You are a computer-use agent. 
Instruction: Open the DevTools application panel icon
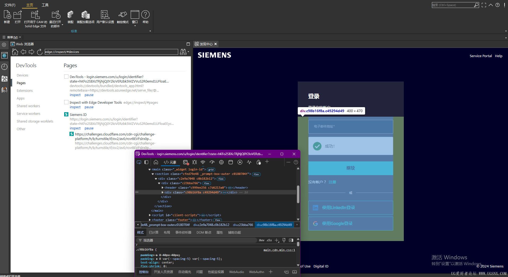pyautogui.click(x=231, y=162)
